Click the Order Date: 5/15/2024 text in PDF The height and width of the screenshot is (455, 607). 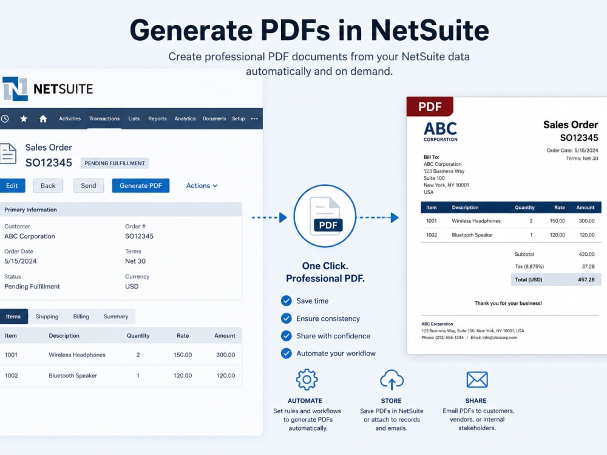pos(572,151)
